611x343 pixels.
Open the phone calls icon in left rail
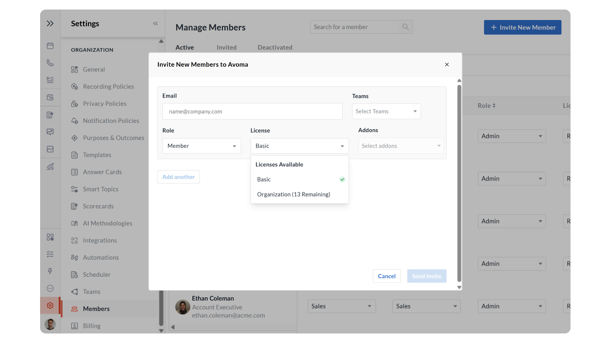pyautogui.click(x=50, y=62)
